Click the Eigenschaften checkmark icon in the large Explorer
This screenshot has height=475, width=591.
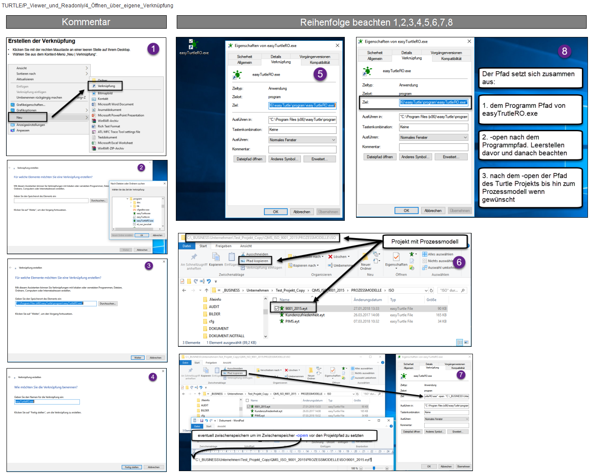tap(396, 256)
